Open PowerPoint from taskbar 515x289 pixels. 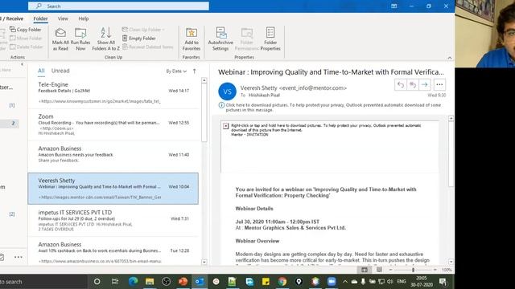183,282
